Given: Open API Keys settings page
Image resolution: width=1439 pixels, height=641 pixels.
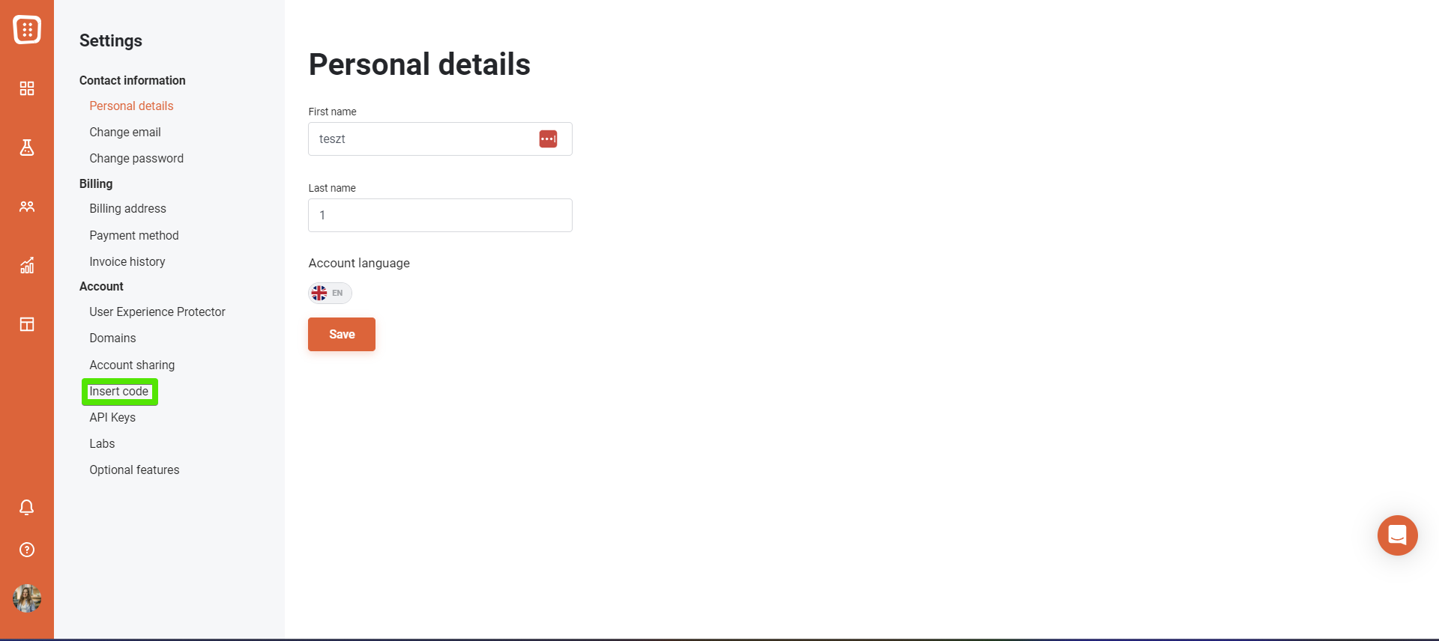Looking at the screenshot, I should (112, 418).
